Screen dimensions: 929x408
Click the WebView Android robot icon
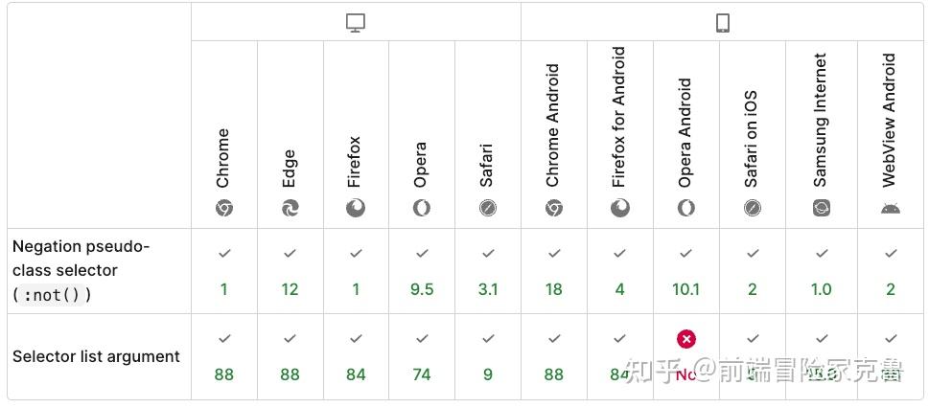click(891, 208)
